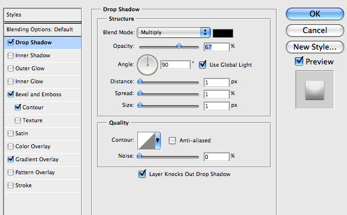
Task: Open the Pattern Overlay settings row
Action: click(x=43, y=172)
